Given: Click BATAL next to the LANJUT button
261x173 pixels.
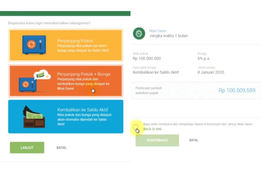Looking at the screenshot, I should tap(61, 147).
